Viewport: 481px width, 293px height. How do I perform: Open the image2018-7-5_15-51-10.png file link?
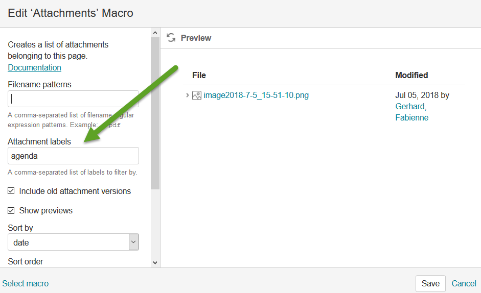click(256, 95)
